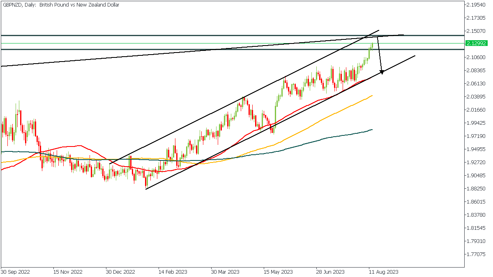493x277 pixels.
Task: Select the 14 Feb 2023 date label
Action: [173, 272]
